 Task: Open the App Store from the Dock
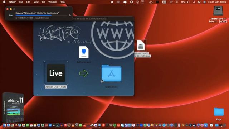coord(50,125)
